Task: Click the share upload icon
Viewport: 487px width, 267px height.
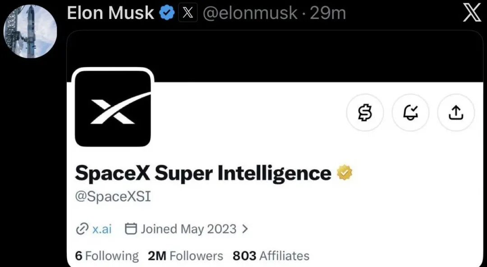Action: click(x=456, y=112)
